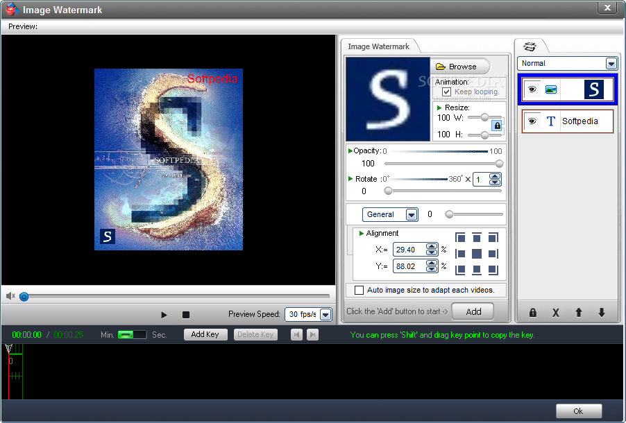The image size is (626, 423).
Task: Toggle the Min/Sec timeline scale switch
Action: [132, 334]
